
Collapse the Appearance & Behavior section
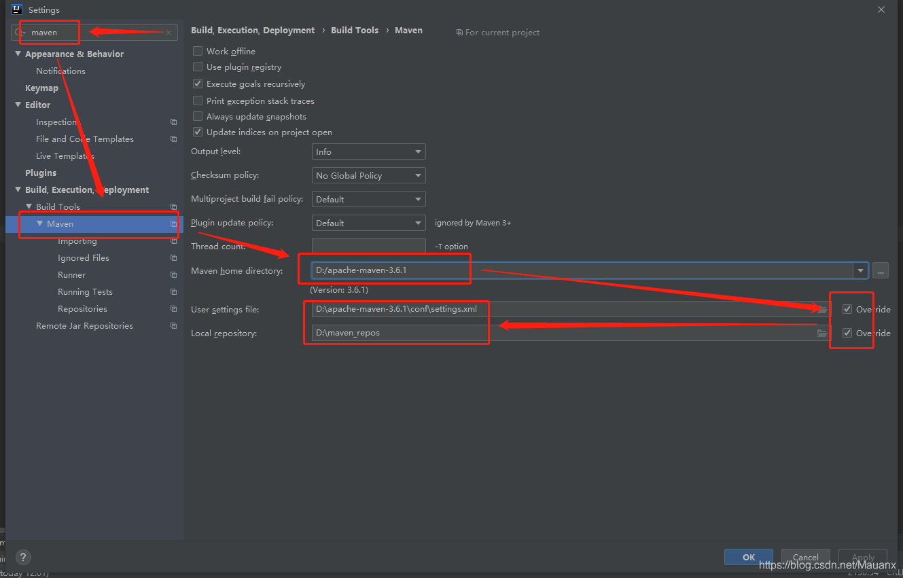[18, 54]
